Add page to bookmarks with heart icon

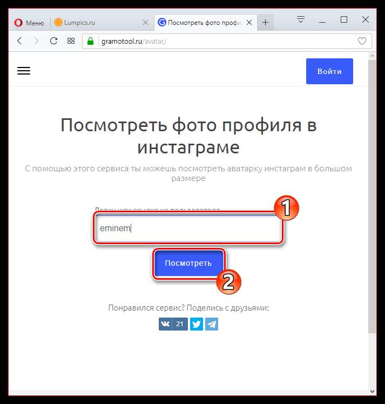(362, 41)
